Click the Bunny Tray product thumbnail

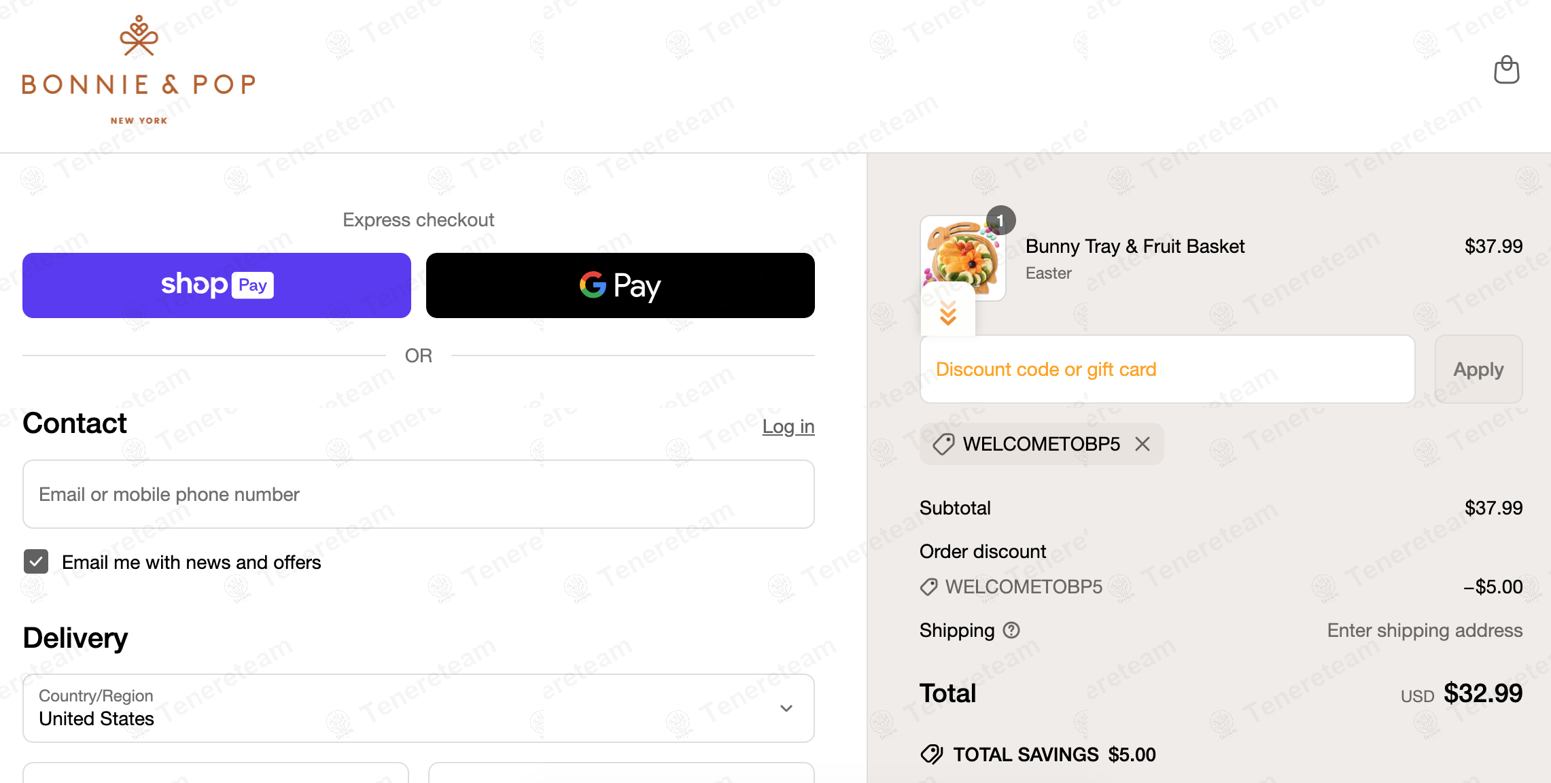click(x=962, y=258)
